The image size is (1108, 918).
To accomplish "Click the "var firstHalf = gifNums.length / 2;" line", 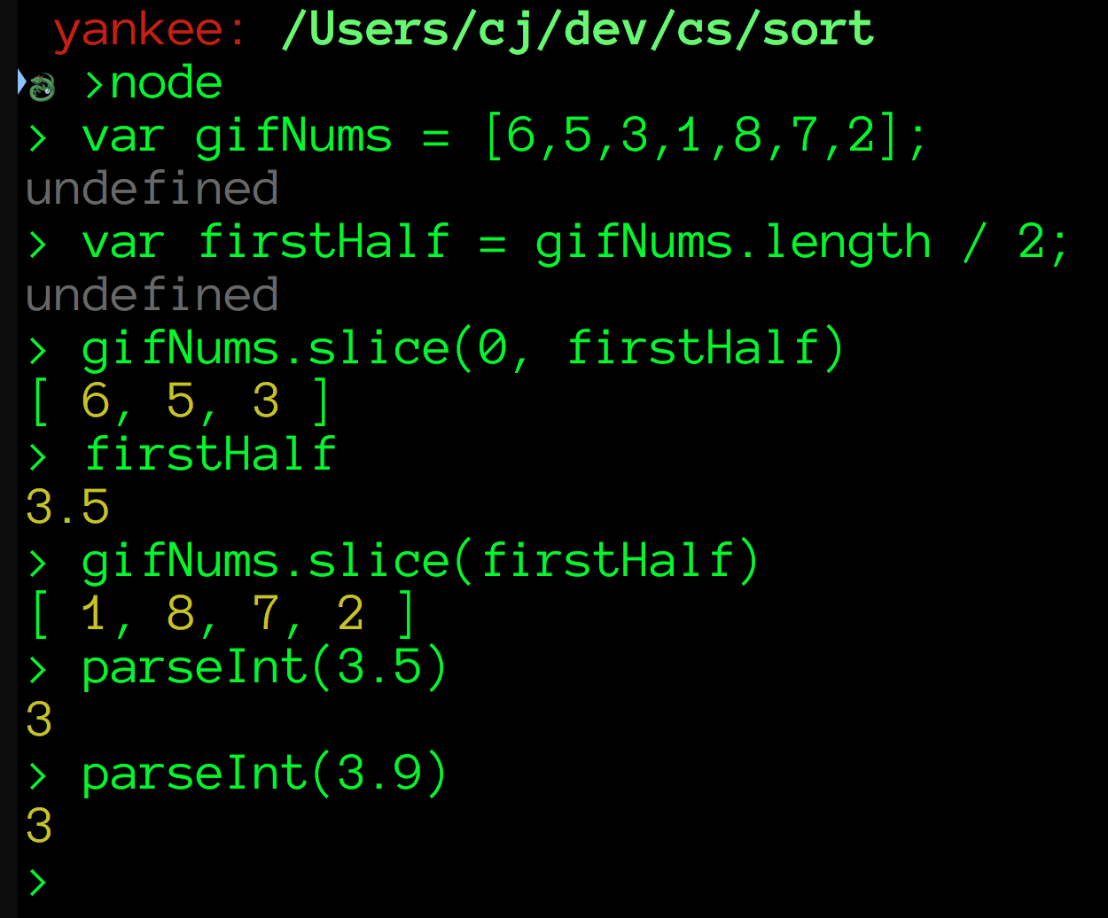I will point(574,242).
